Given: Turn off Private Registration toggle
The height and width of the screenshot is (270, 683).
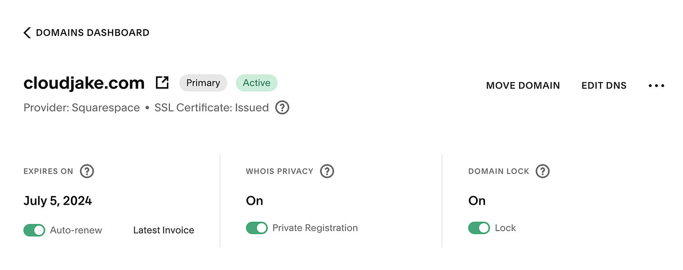Looking at the screenshot, I should 257,228.
